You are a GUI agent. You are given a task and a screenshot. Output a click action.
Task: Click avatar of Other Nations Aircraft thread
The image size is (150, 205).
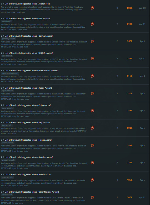pos(93,197)
